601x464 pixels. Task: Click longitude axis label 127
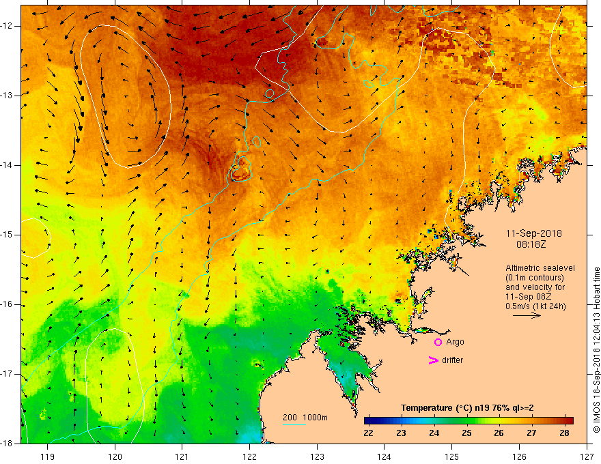tap(587, 456)
